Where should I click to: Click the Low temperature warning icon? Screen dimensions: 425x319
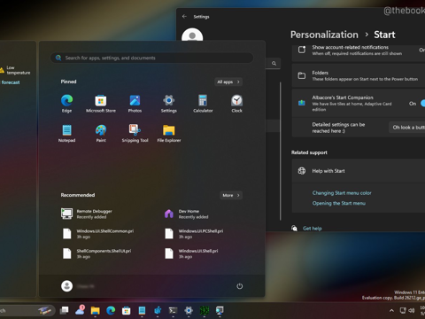pyautogui.click(x=2, y=70)
